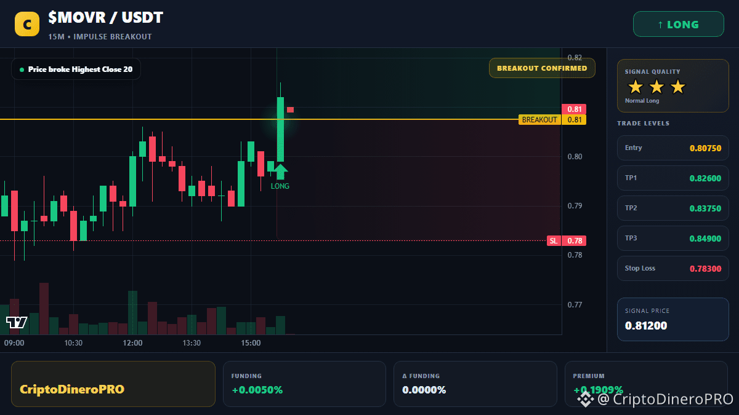Click the 09:00 time axis label
739x415 pixels.
coord(14,343)
